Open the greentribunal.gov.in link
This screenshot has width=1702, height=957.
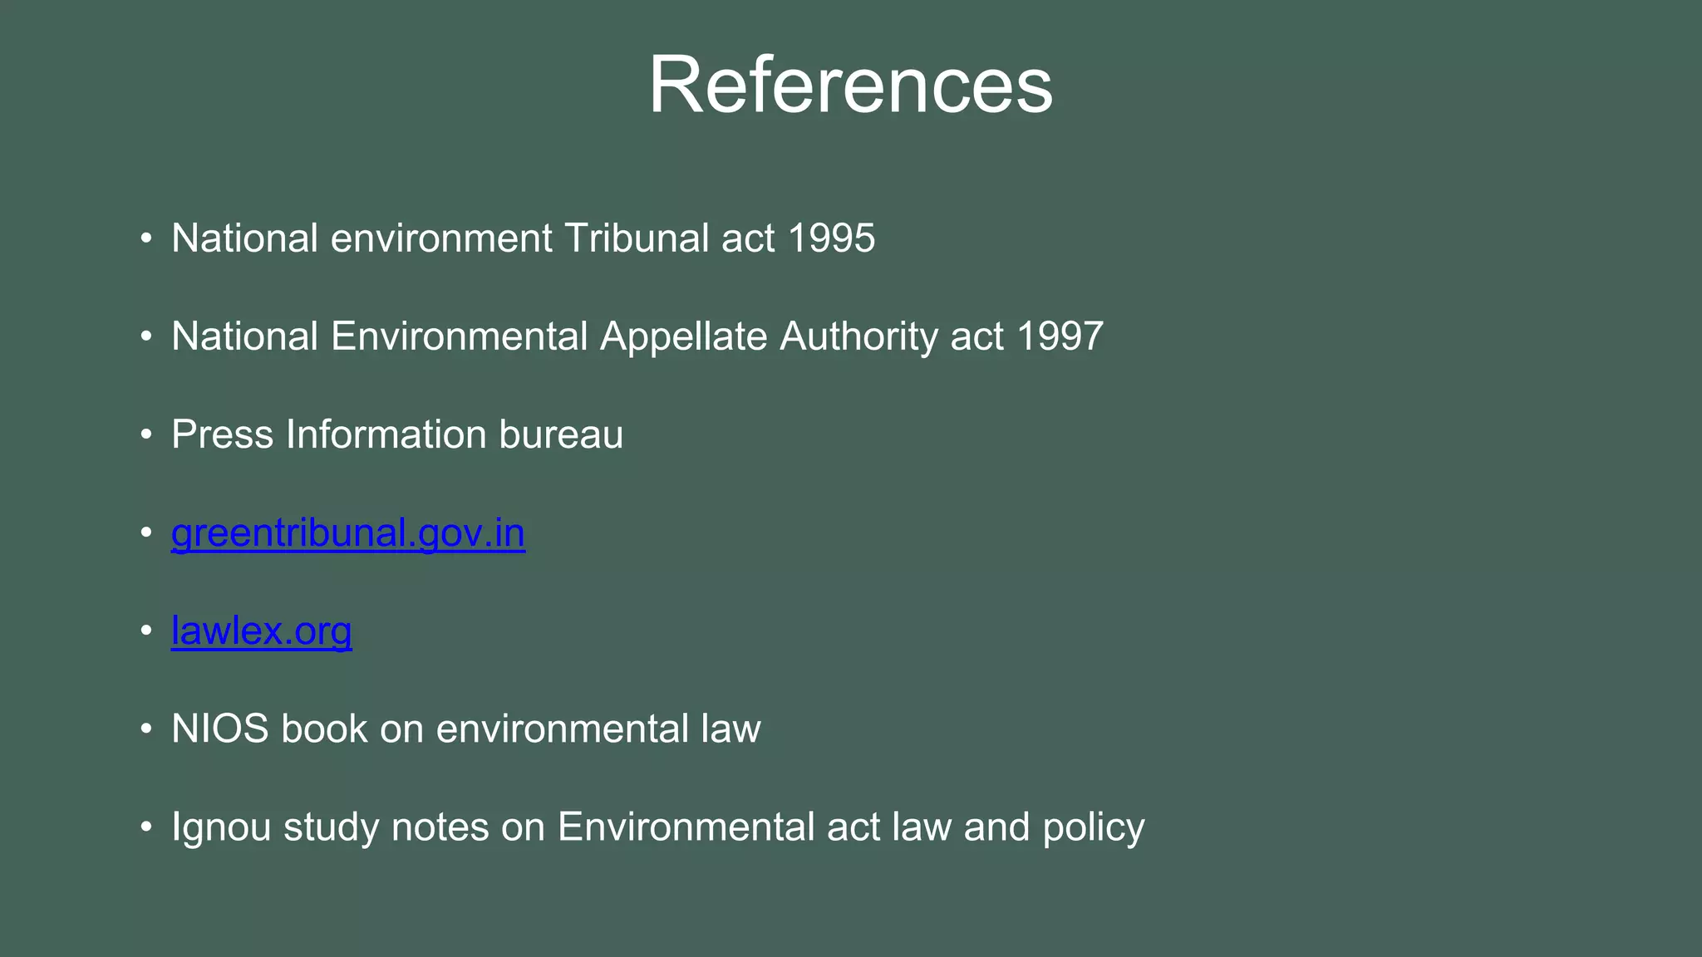tap(347, 533)
